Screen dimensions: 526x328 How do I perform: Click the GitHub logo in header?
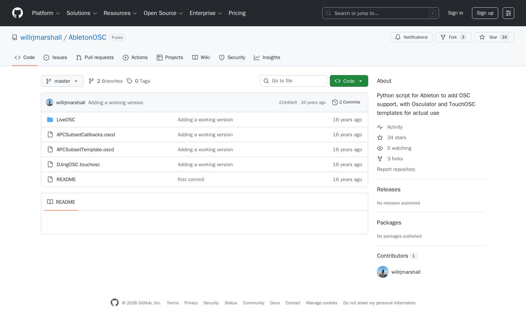point(18,13)
